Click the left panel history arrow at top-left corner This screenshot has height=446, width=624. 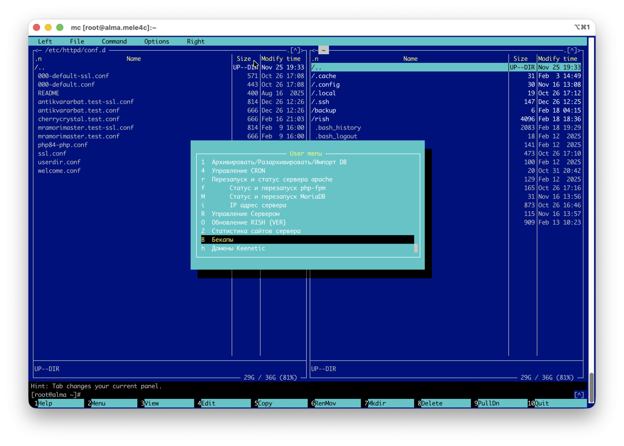[x=37, y=50]
